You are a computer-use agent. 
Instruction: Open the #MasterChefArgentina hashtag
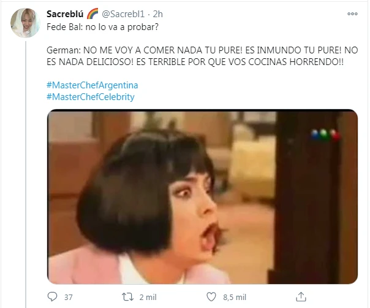coord(92,85)
